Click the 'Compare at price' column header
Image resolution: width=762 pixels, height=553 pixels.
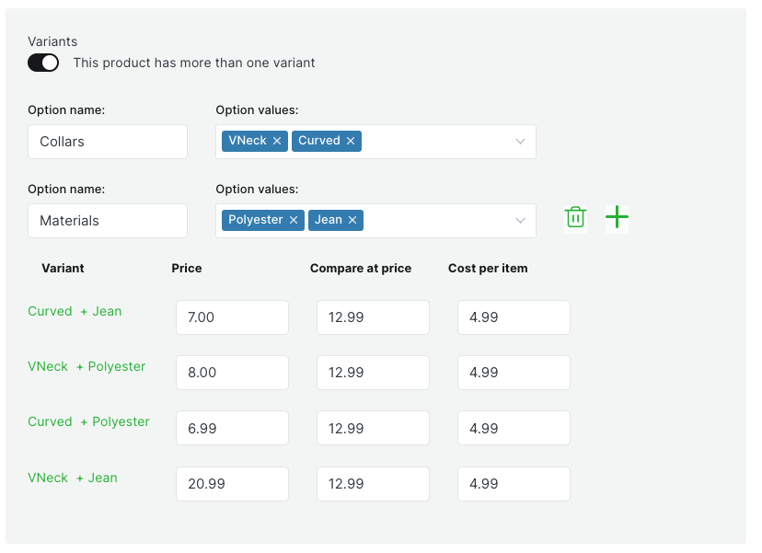pos(360,268)
